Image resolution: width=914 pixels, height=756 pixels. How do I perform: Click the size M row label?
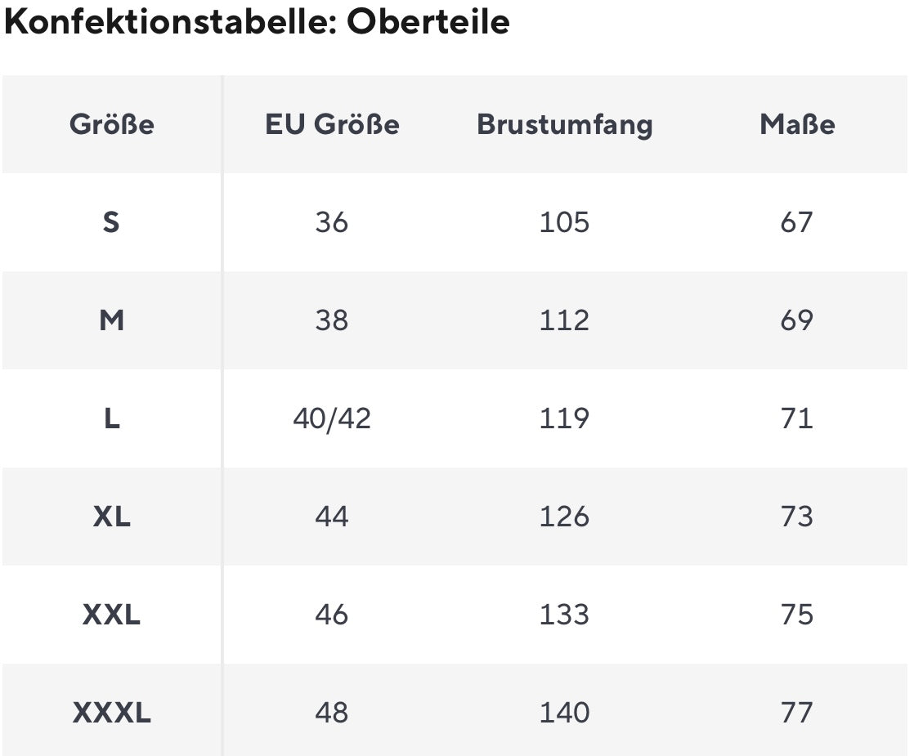(x=112, y=320)
